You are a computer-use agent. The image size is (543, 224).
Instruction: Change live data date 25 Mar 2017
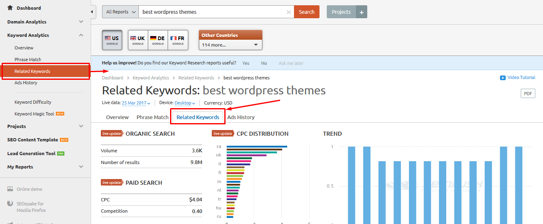point(136,103)
